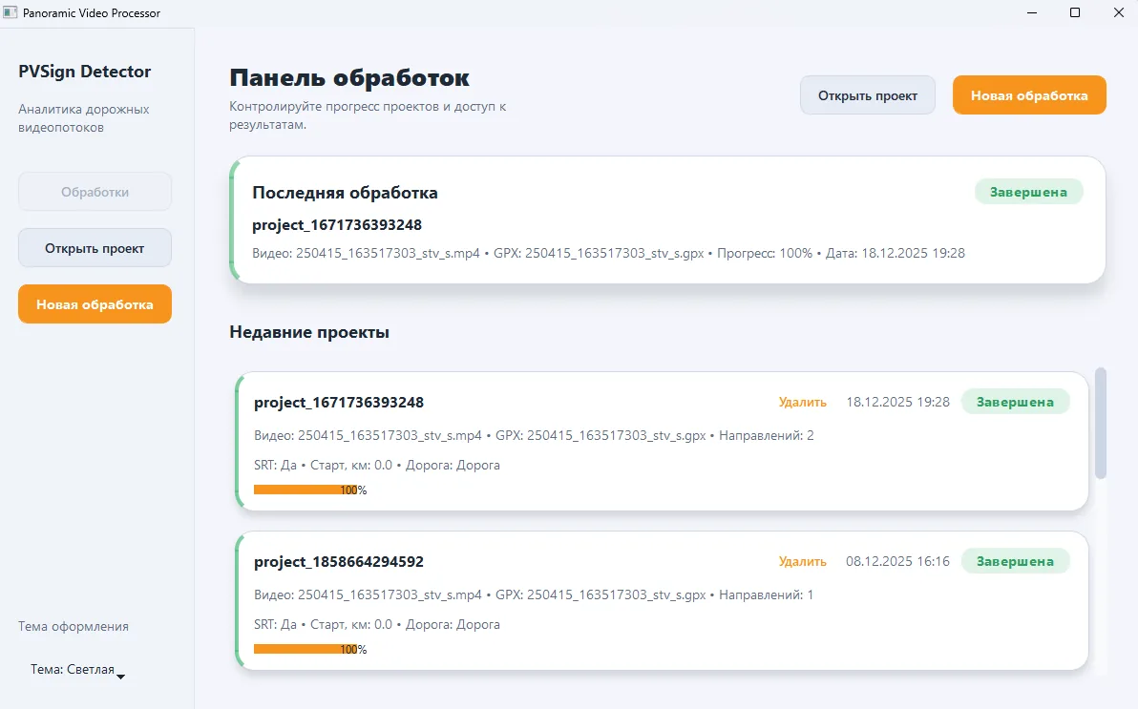Click the Направлений: 1 video details line
Image resolution: width=1138 pixels, height=709 pixels.
coord(535,595)
